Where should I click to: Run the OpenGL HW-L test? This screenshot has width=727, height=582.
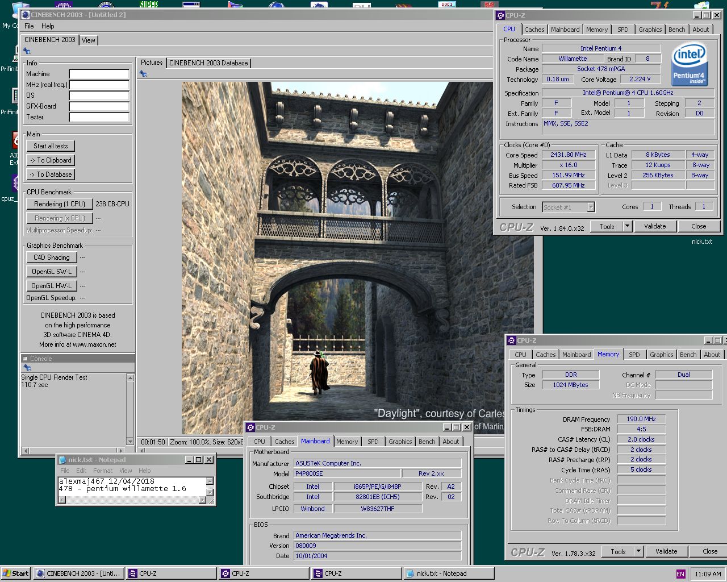coord(51,286)
